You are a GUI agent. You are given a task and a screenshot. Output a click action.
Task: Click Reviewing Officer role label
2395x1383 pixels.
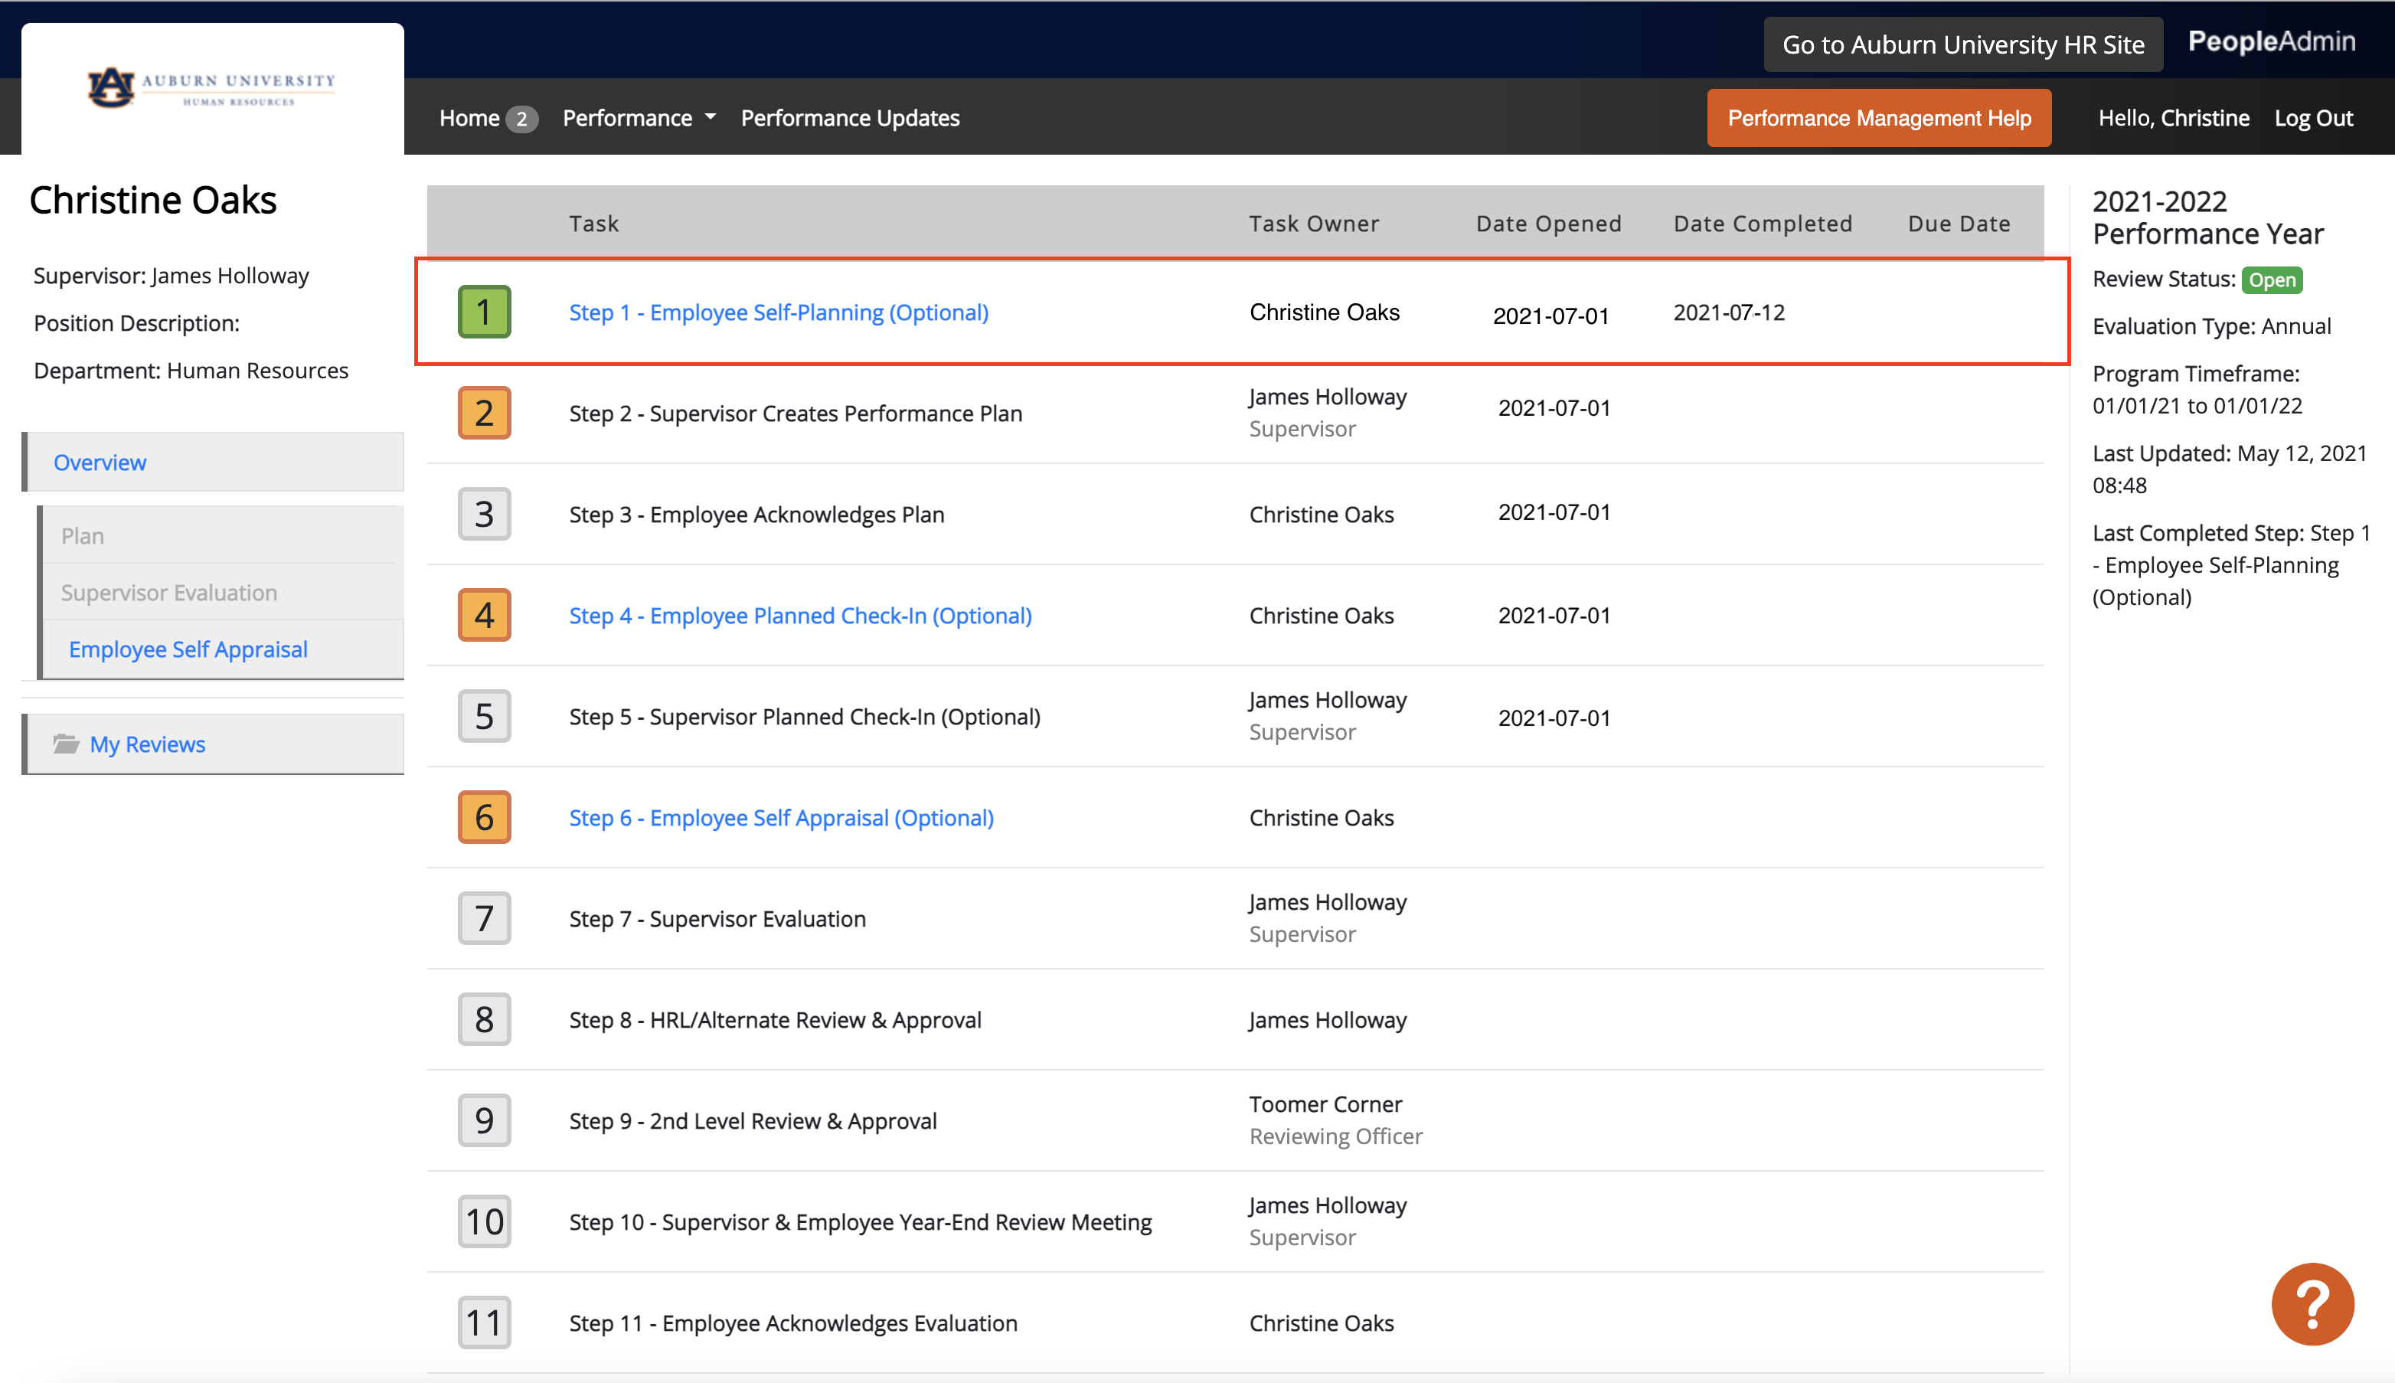[x=1335, y=1136]
